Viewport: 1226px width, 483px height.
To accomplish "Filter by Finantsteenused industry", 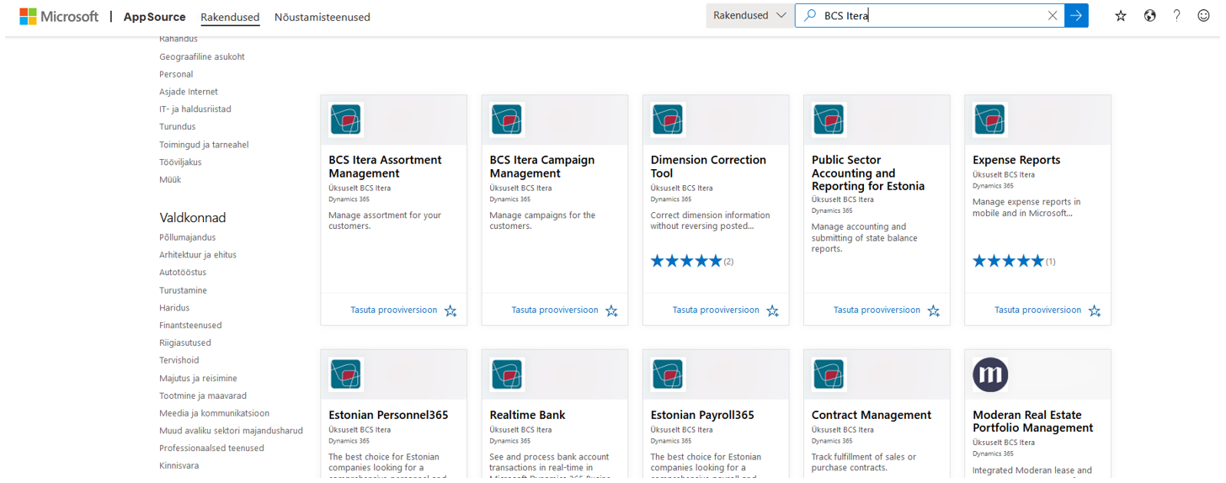I will (190, 325).
